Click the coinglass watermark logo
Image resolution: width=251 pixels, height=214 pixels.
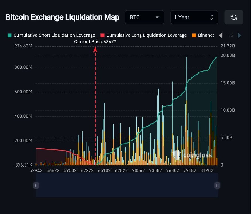[192, 155]
